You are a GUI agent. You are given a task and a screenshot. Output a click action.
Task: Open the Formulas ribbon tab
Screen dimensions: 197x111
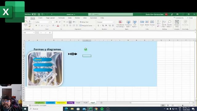(x=62, y=18)
